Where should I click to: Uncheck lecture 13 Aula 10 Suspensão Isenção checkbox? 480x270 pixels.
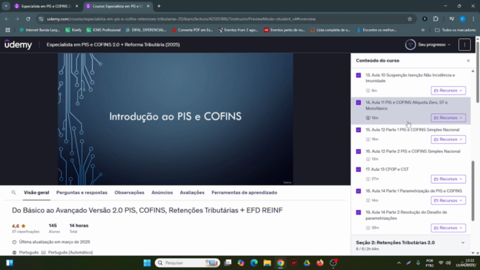coord(358,75)
